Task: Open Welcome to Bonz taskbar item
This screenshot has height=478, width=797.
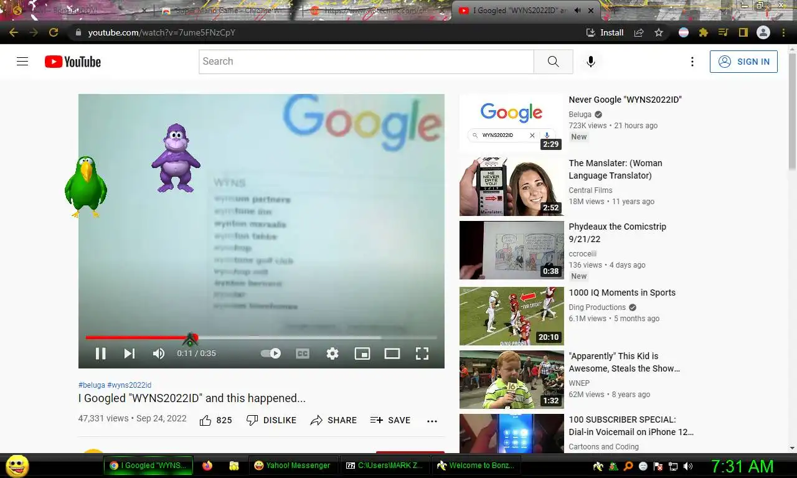Action: [x=476, y=466]
